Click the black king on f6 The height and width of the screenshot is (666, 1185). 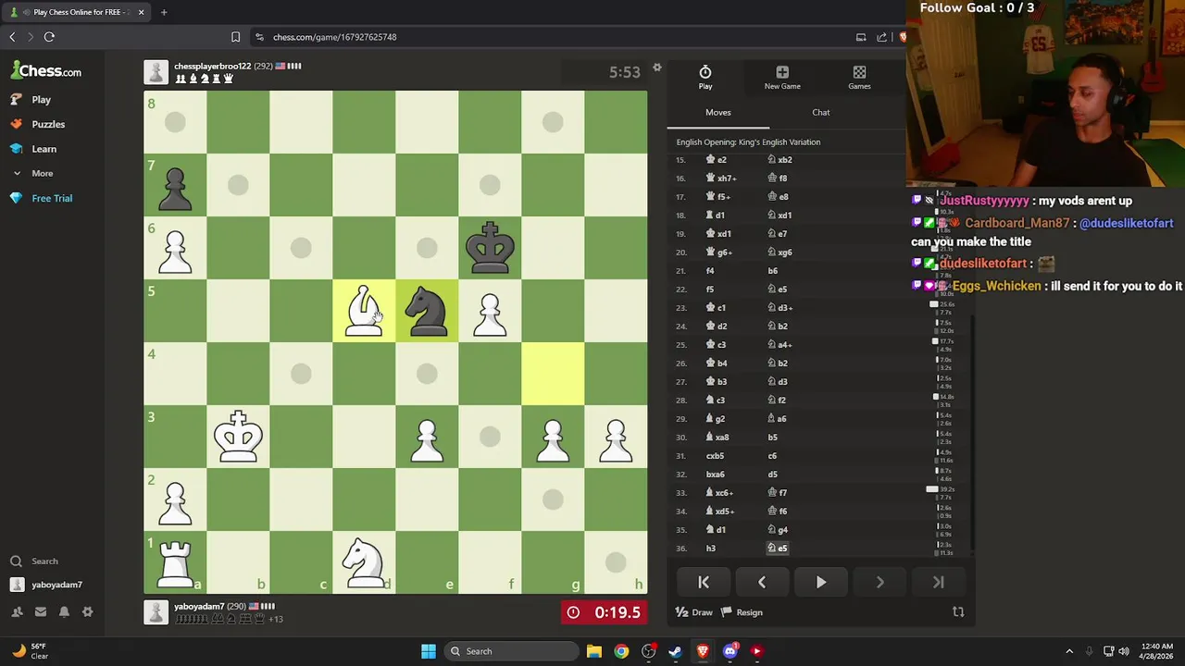pos(490,248)
